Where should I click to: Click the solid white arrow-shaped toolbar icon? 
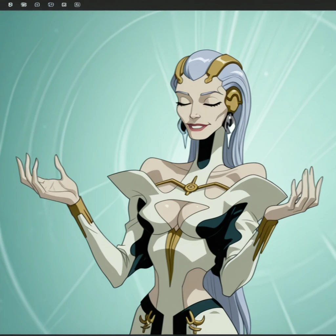click(10, 5)
